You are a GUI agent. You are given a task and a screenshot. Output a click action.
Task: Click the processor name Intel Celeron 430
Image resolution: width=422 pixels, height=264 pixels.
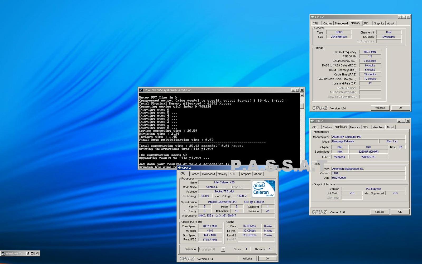224,182
